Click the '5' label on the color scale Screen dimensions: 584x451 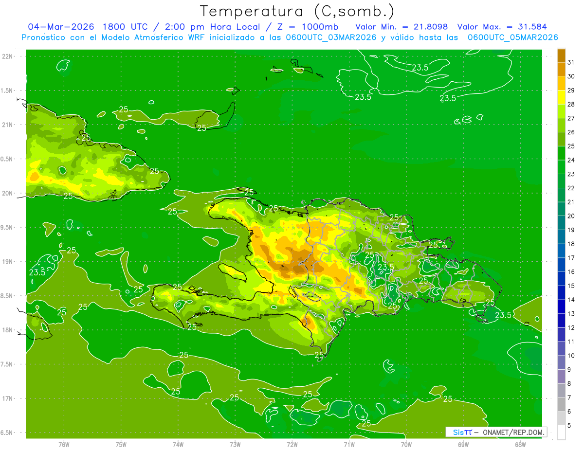click(570, 425)
